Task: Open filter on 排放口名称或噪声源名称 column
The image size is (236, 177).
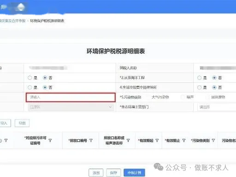Action: point(128,141)
